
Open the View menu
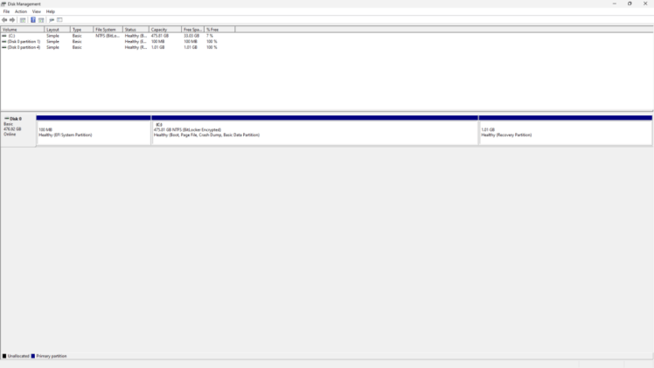coord(37,11)
